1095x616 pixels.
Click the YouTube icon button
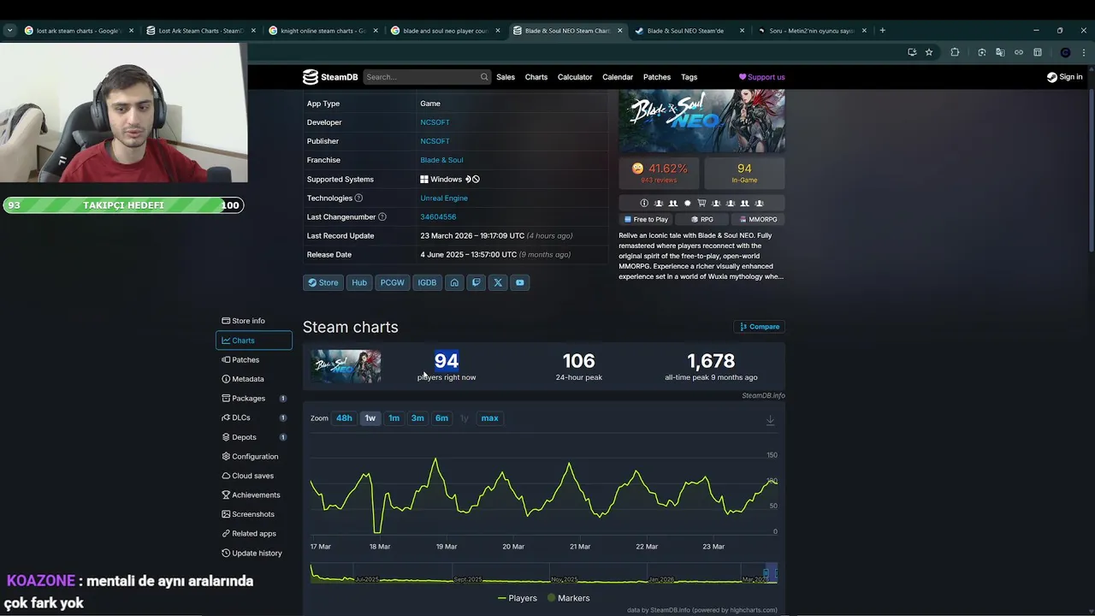[x=519, y=282]
